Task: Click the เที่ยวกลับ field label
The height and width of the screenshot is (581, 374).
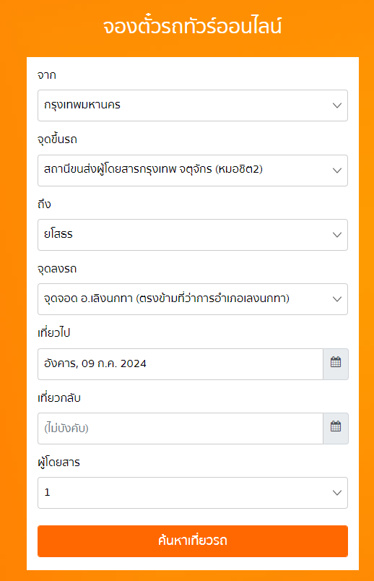Action: pyautogui.click(x=59, y=398)
